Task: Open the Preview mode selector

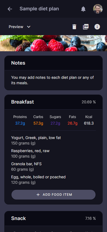Action: click(x=20, y=27)
